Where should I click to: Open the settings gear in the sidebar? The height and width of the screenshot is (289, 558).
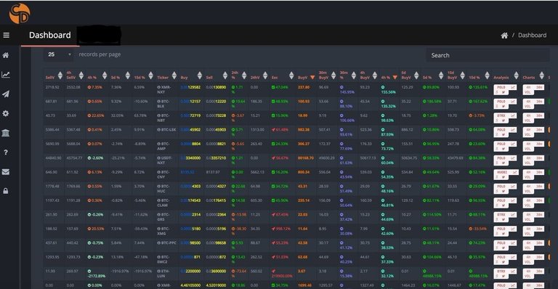[6, 113]
